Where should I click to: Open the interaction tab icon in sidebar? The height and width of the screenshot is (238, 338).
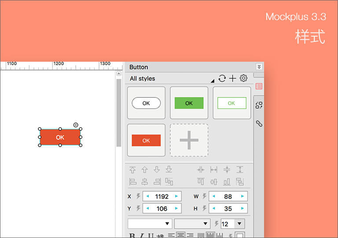coord(259,105)
